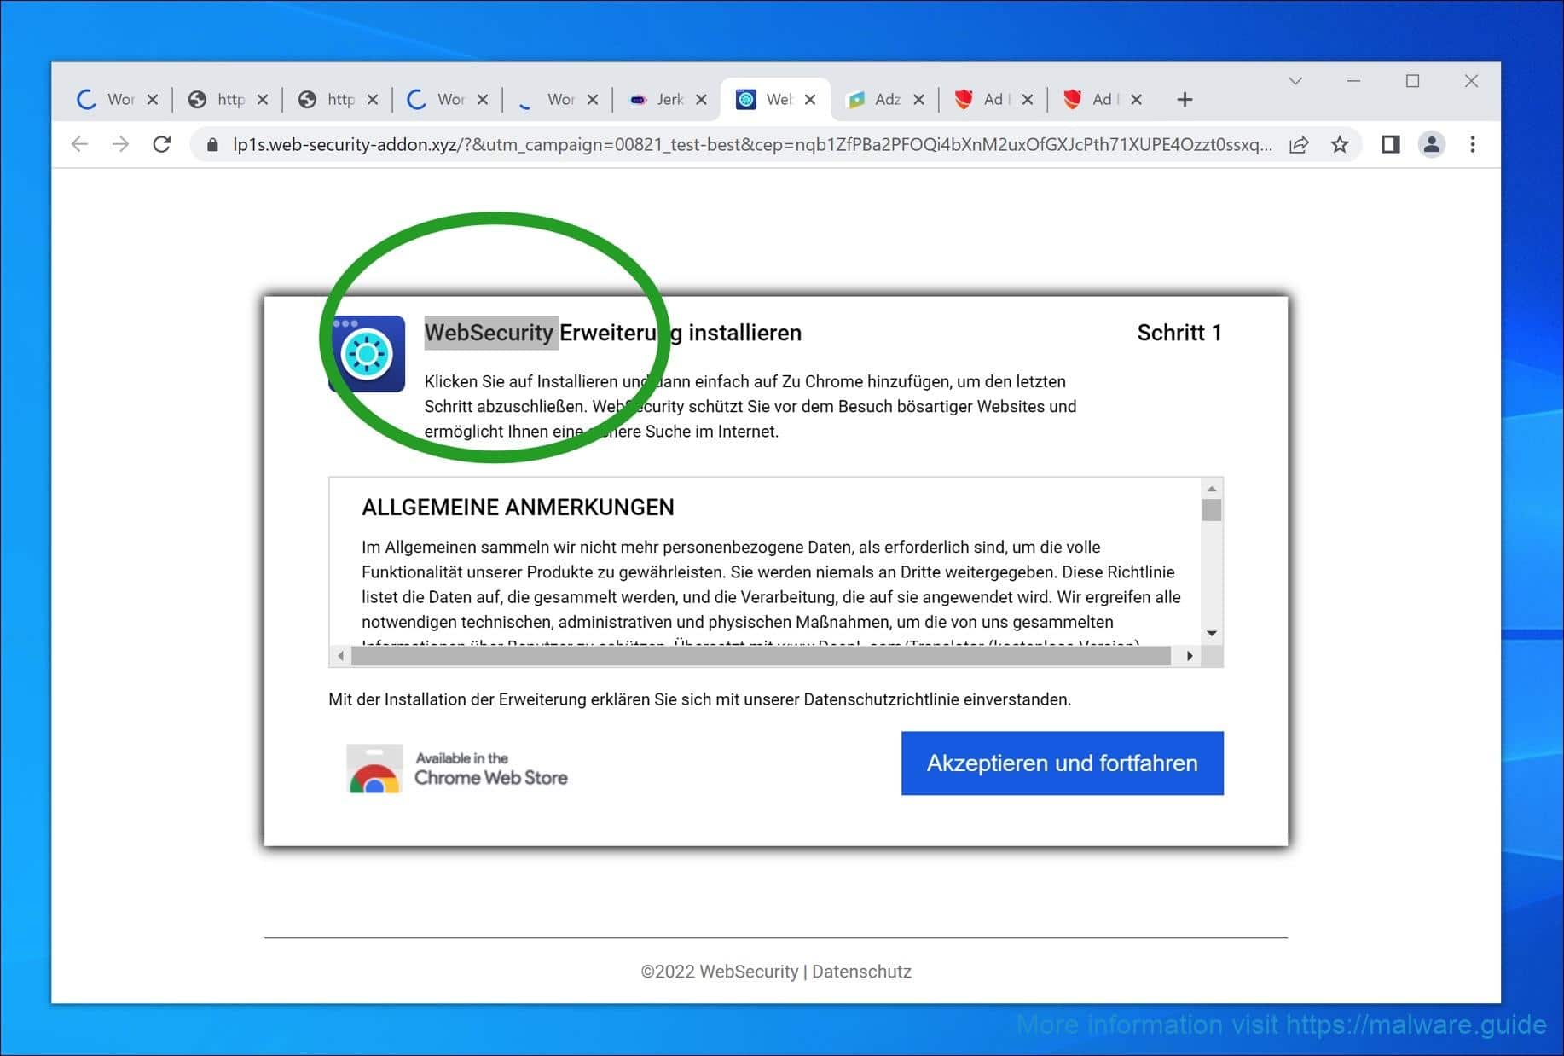Click the highlighted 'WebSecurity' title word
Image resolution: width=1564 pixels, height=1056 pixels.
coord(490,333)
